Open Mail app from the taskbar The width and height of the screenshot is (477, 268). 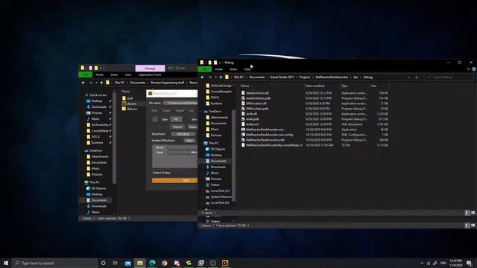[x=127, y=263]
